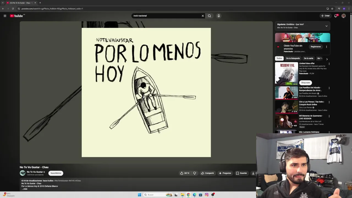
Task: Click the browser address bar URL
Action: [x=52, y=9]
